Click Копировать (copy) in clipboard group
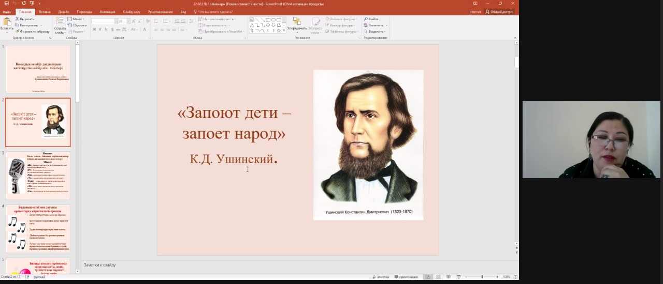The width and height of the screenshot is (663, 284). (x=27, y=25)
